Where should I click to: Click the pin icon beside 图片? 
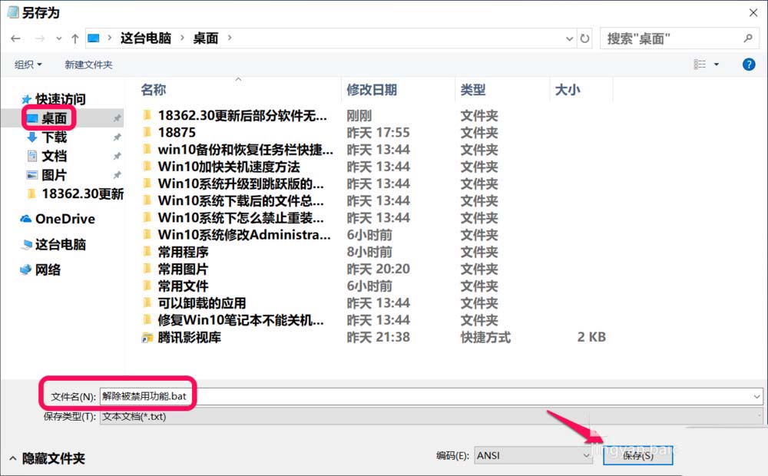click(x=117, y=175)
